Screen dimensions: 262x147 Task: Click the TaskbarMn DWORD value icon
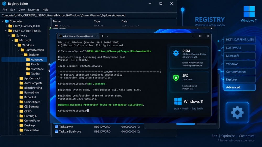pyautogui.click(x=56, y=127)
